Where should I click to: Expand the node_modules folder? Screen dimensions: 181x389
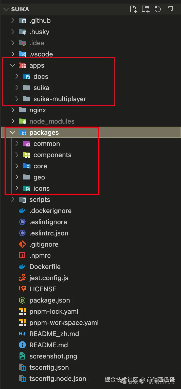coord(13,121)
